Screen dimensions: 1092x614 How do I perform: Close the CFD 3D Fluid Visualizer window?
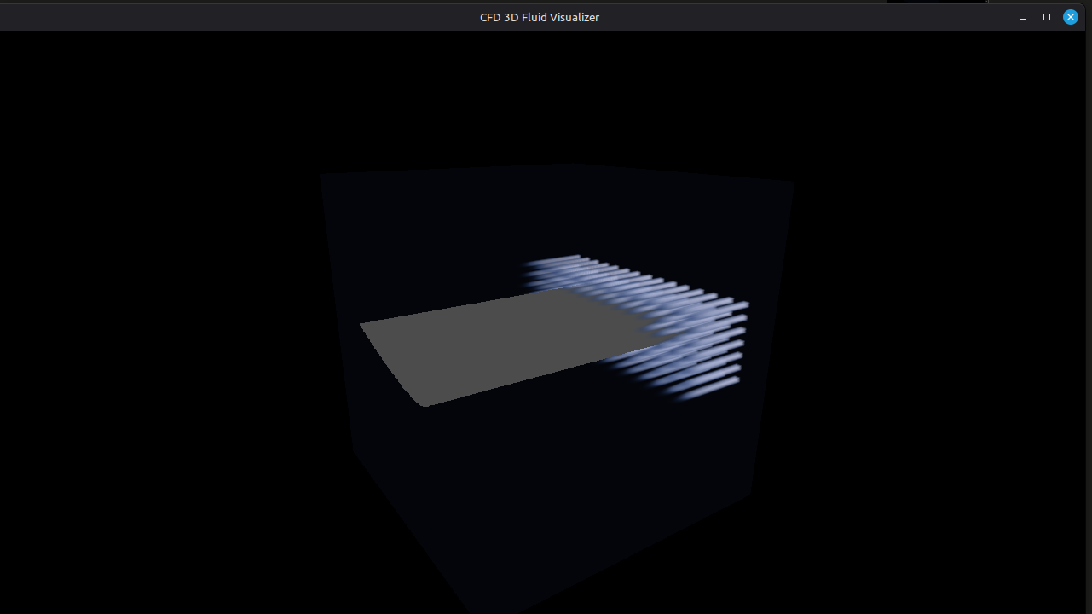[1071, 17]
